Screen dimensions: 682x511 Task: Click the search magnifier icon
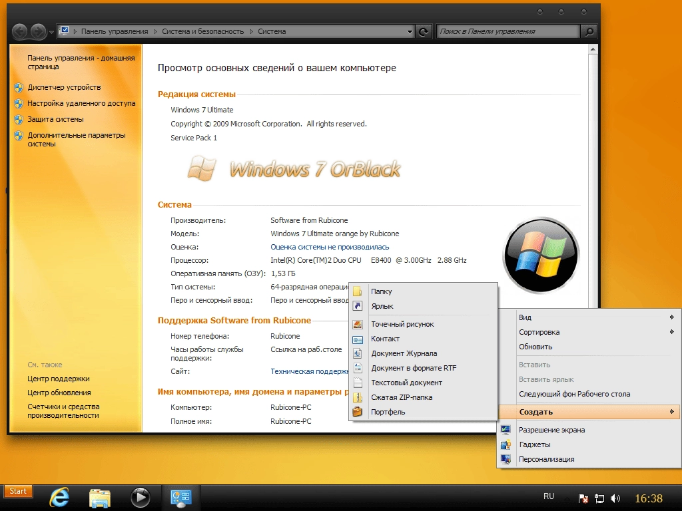pyautogui.click(x=589, y=31)
